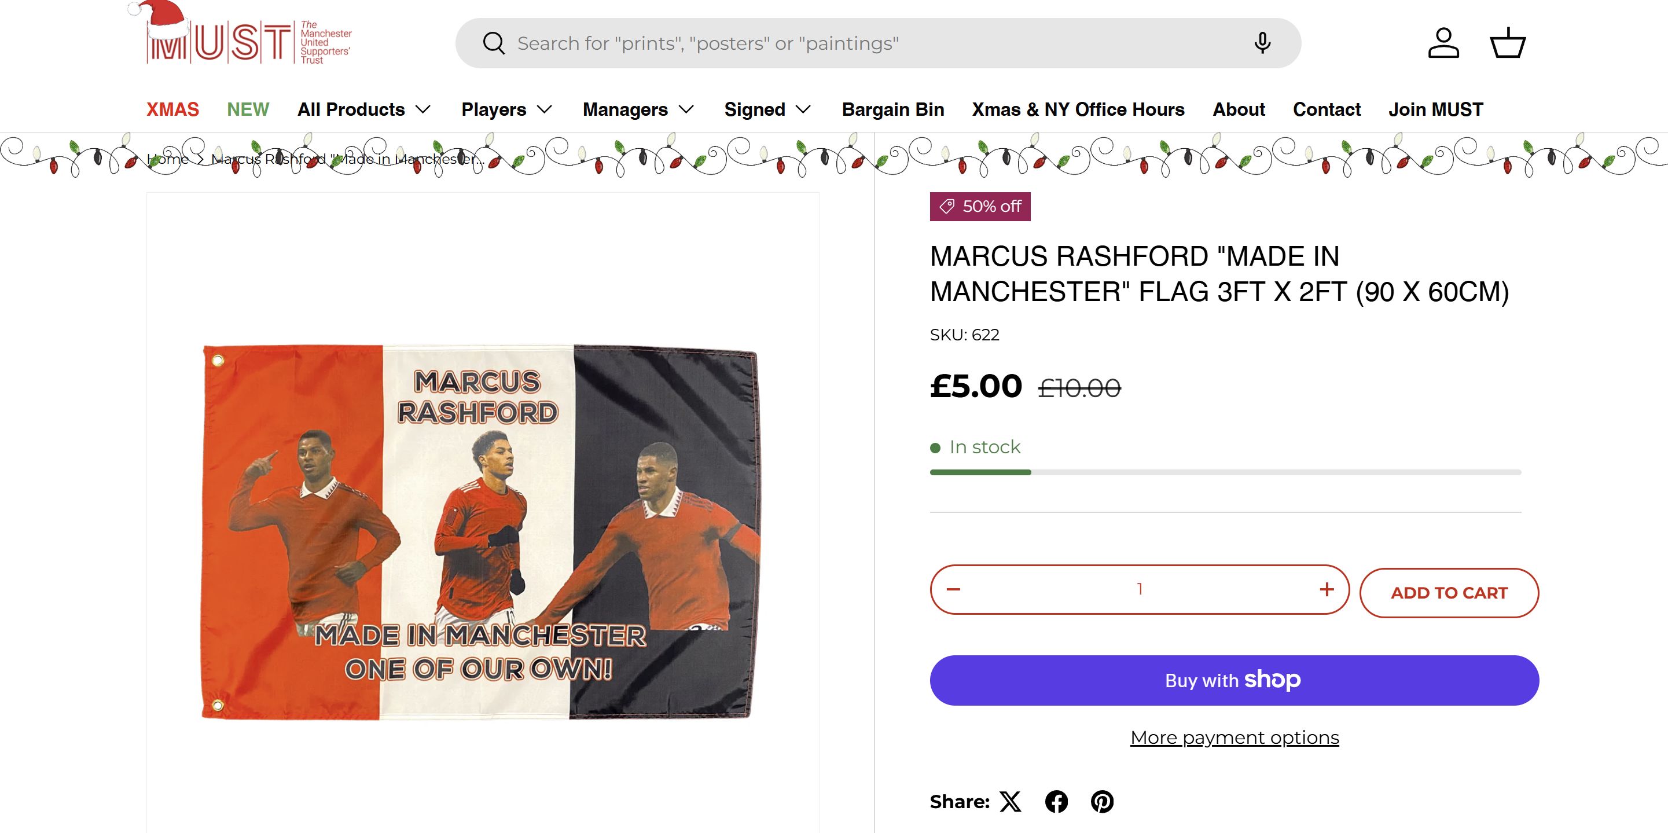This screenshot has width=1668, height=833.
Task: Open the Signed dropdown menu
Action: [x=767, y=109]
